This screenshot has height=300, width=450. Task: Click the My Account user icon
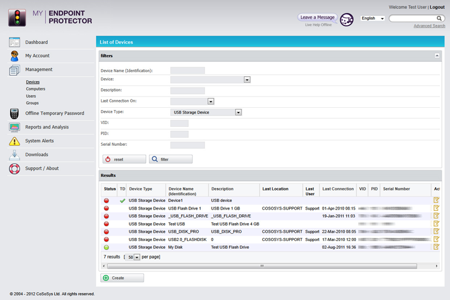pyautogui.click(x=14, y=56)
